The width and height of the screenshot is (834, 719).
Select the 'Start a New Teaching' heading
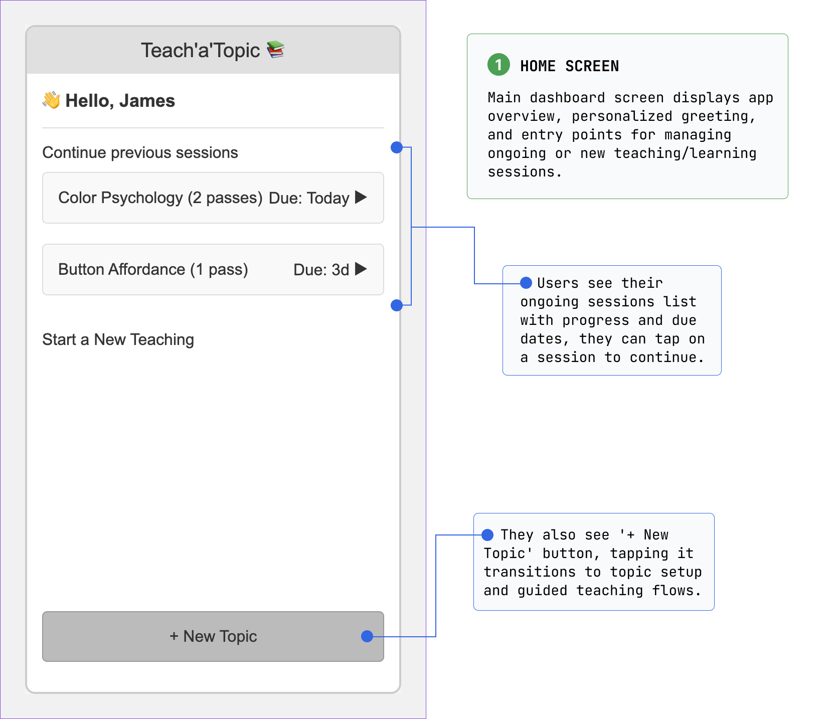click(x=118, y=339)
